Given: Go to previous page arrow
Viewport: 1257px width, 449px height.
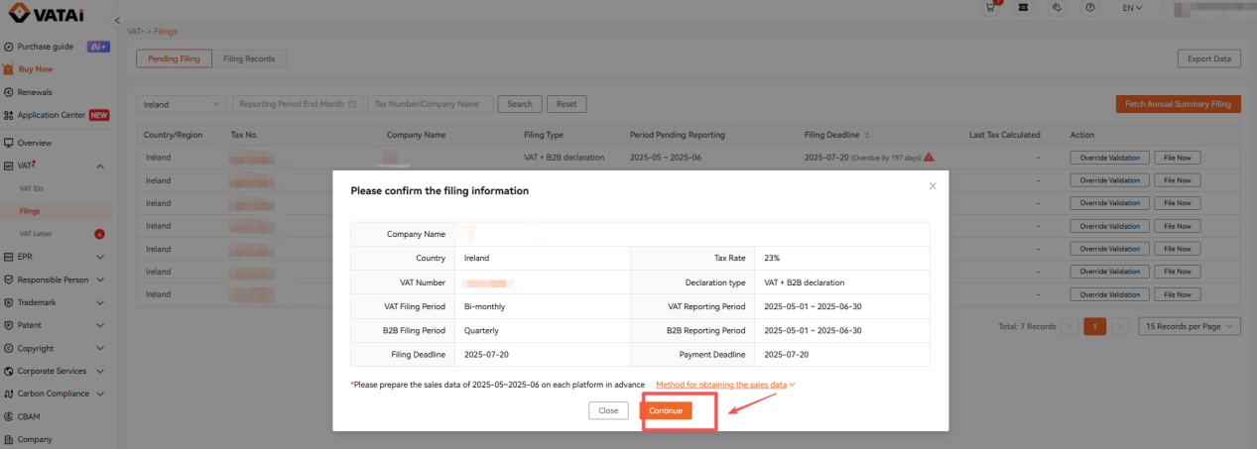Looking at the screenshot, I should pyautogui.click(x=1070, y=325).
